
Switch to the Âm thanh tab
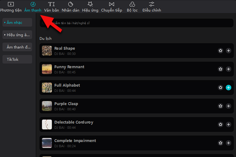pos(33,7)
